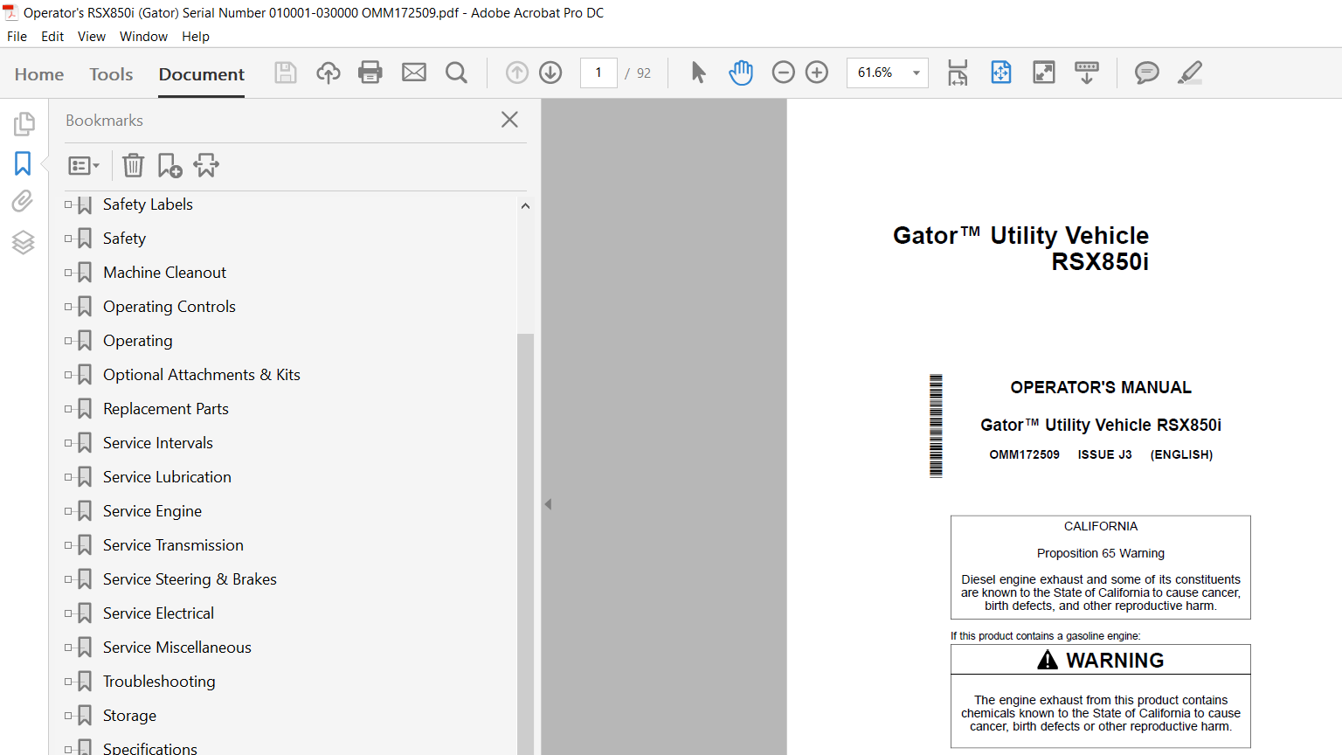Save the document using the floppy disk icon
The image size is (1342, 755).
pos(286,73)
